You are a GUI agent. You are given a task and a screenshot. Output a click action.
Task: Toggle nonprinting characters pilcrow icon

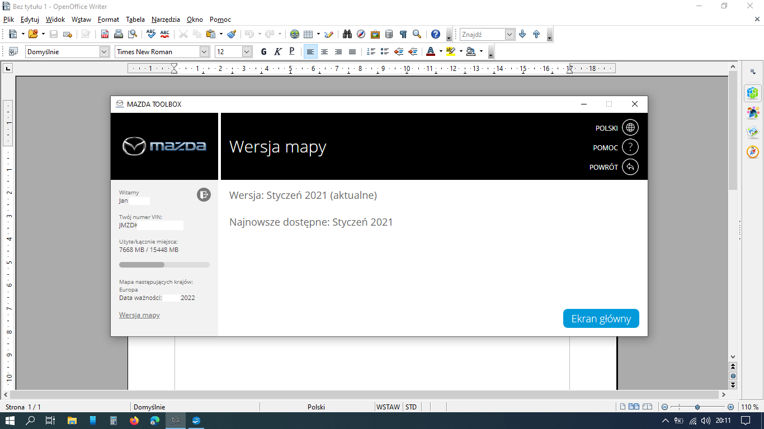tap(403, 34)
